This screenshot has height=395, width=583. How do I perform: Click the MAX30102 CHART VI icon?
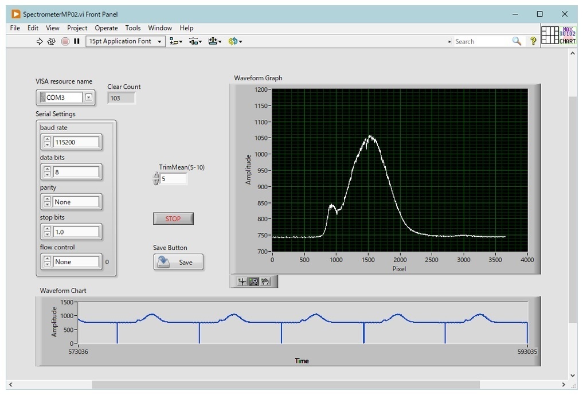coord(568,36)
